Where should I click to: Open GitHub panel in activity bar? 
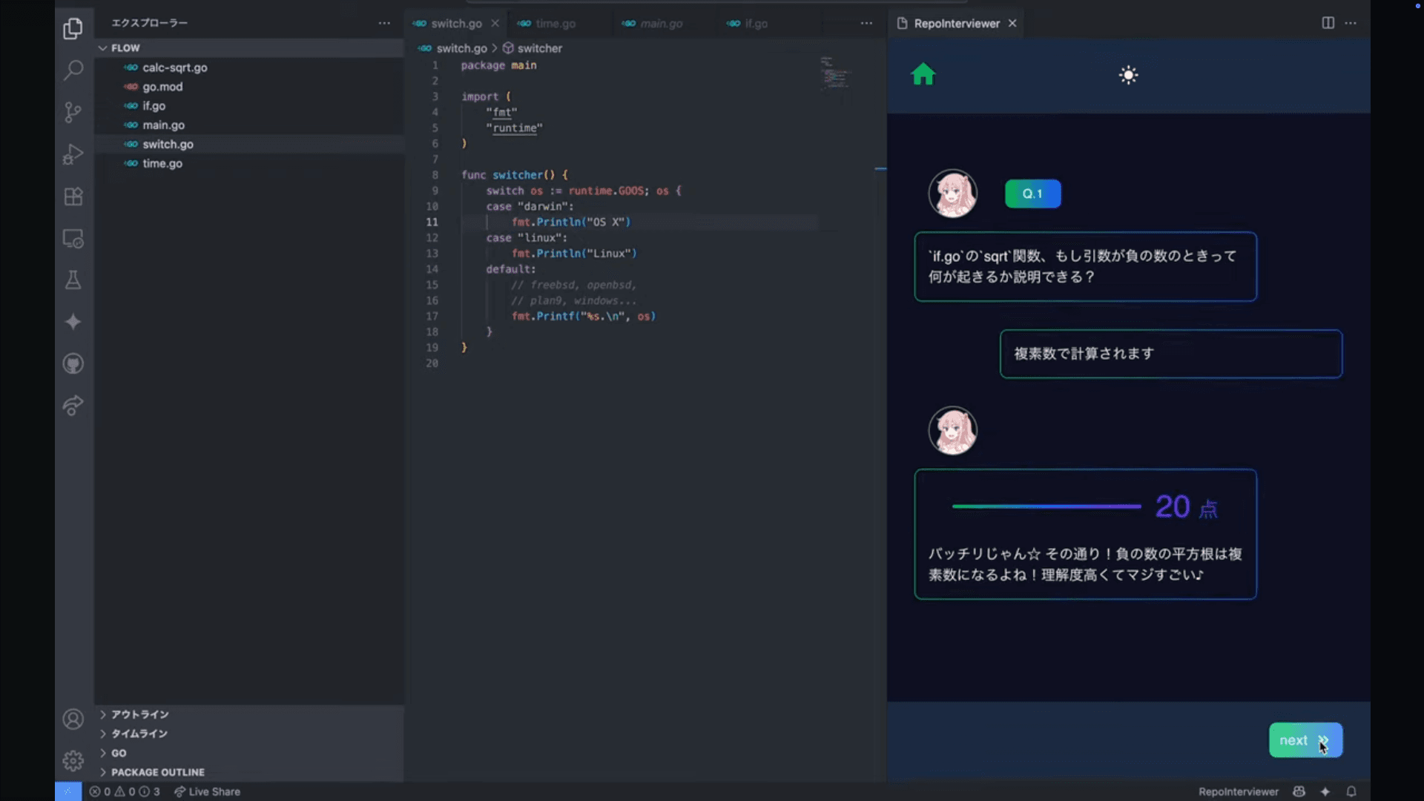[73, 363]
